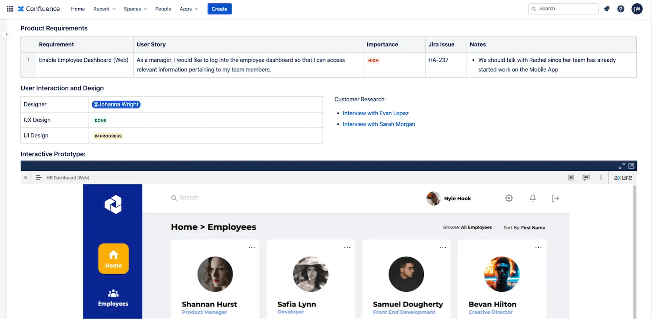The width and height of the screenshot is (652, 319).
Task: Open the prototype in a new window
Action: pos(632,166)
